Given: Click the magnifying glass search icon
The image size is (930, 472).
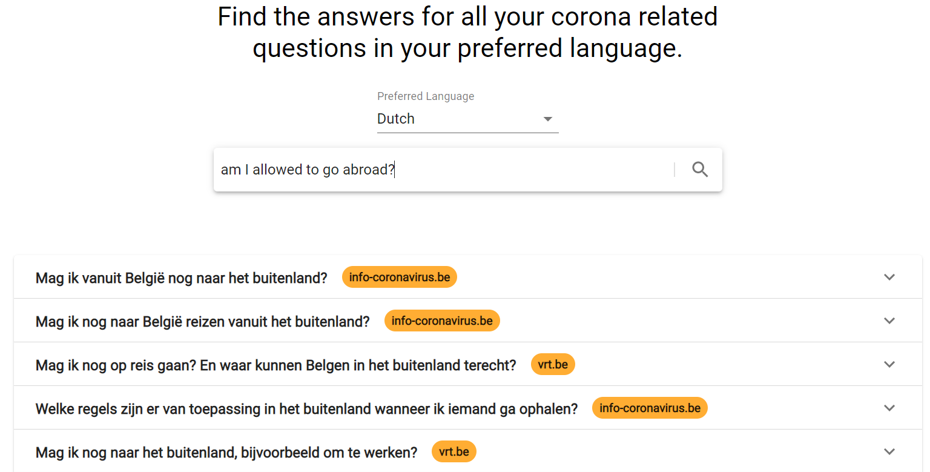Looking at the screenshot, I should click(700, 170).
